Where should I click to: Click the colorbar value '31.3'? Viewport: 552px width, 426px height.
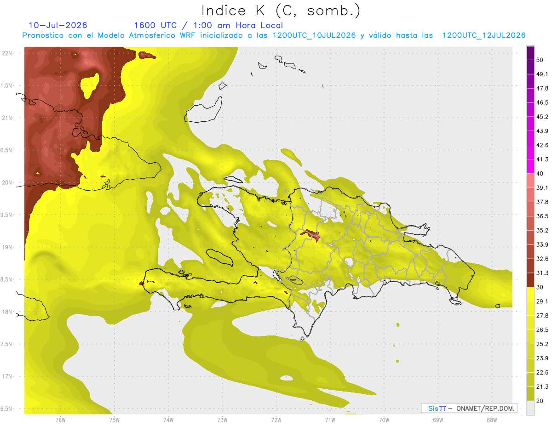[x=542, y=273]
